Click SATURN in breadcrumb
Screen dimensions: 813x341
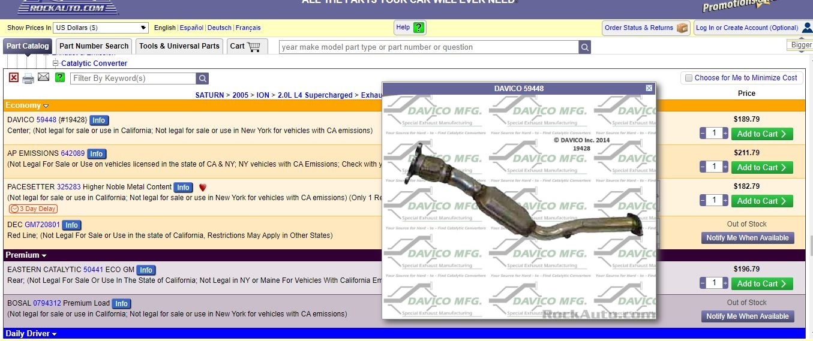[x=209, y=95]
